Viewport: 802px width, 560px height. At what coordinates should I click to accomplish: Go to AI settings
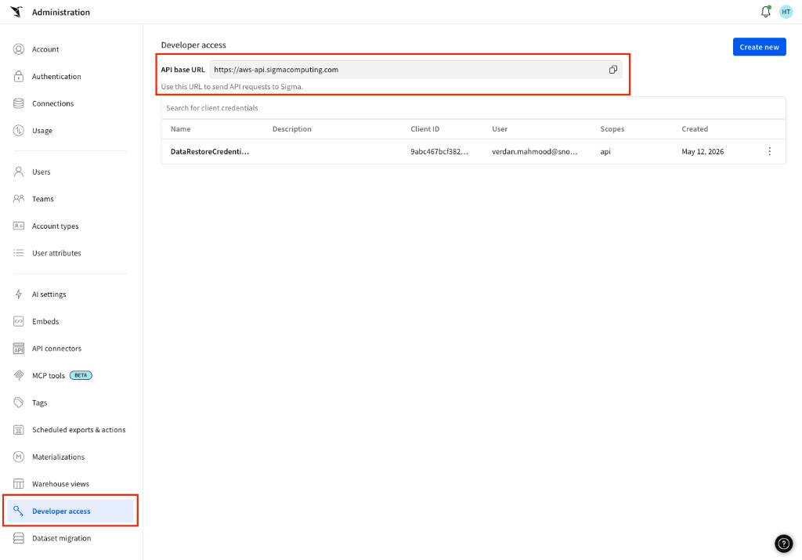(49, 294)
